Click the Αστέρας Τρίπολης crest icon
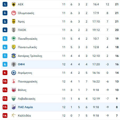The height and width of the screenshot is (120, 120). click(14, 56)
